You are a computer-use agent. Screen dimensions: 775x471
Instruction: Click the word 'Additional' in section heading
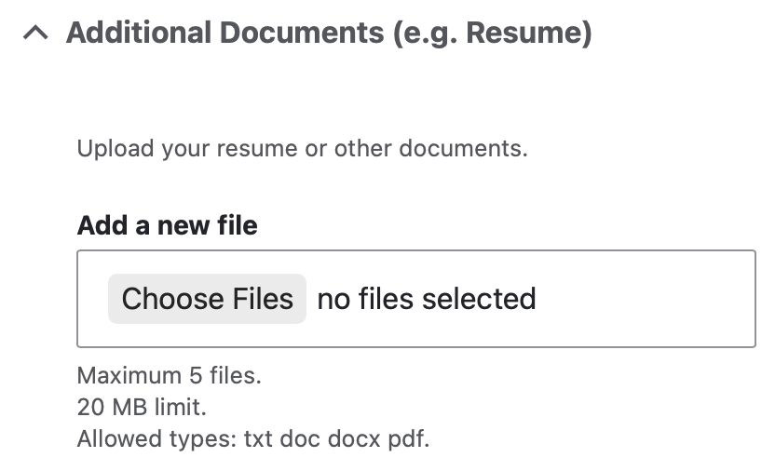click(139, 34)
